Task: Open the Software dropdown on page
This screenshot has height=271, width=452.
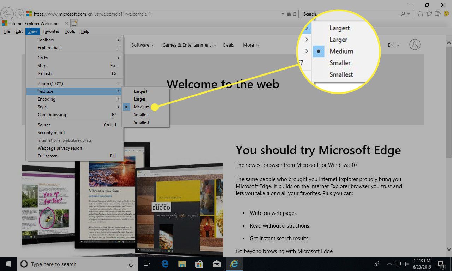Action: tap(143, 45)
